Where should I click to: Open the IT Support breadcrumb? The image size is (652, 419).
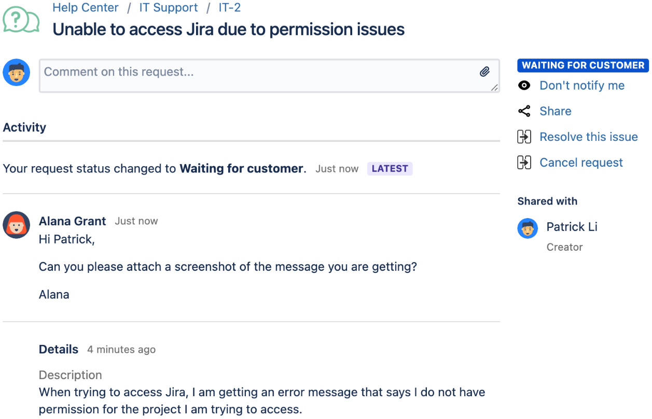[168, 7]
